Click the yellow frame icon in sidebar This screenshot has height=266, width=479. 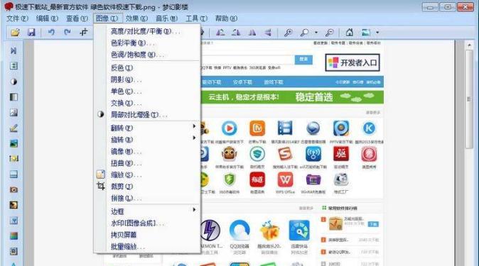pos(14,159)
